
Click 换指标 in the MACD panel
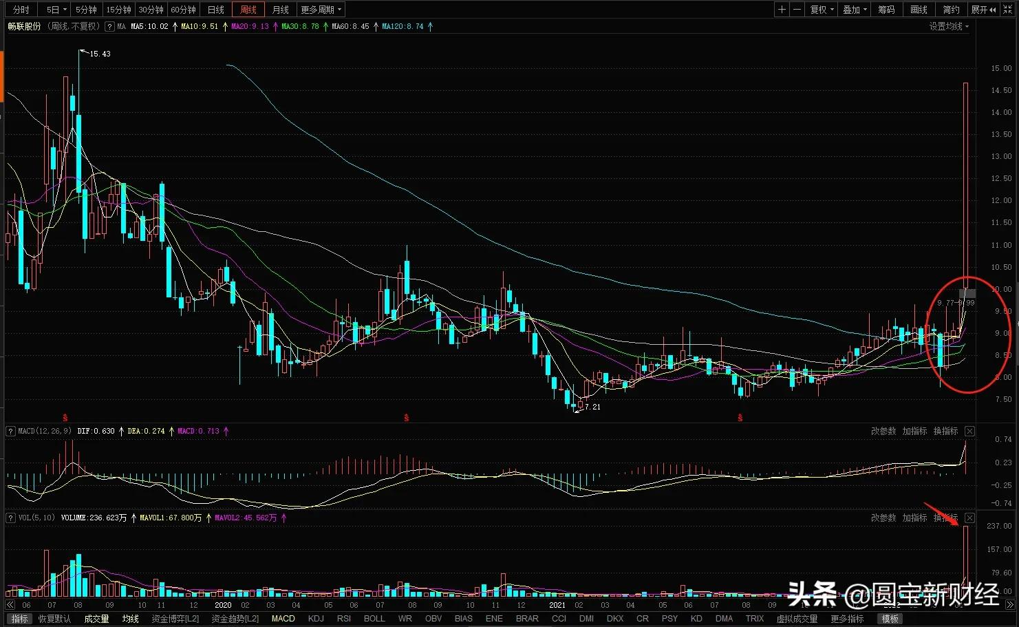pos(945,431)
